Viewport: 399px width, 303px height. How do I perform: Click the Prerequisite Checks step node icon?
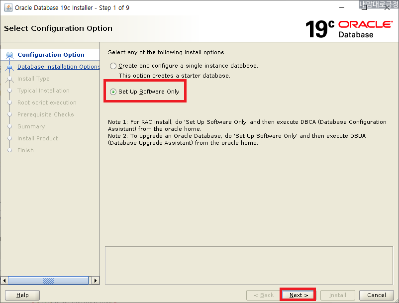point(9,114)
